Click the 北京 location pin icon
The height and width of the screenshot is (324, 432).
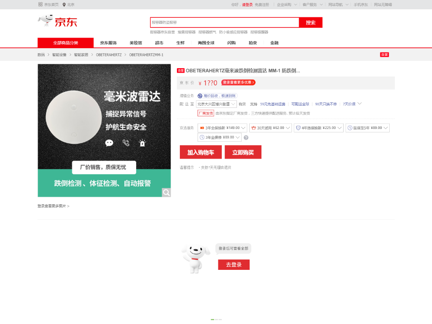[x=64, y=4]
